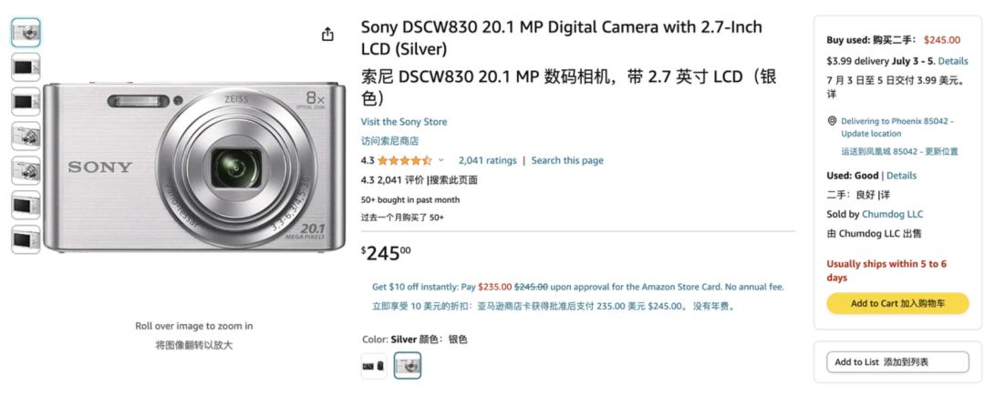The height and width of the screenshot is (396, 985).
Task: Open delivery Details link next to July 3 - 5
Action: coord(953,61)
